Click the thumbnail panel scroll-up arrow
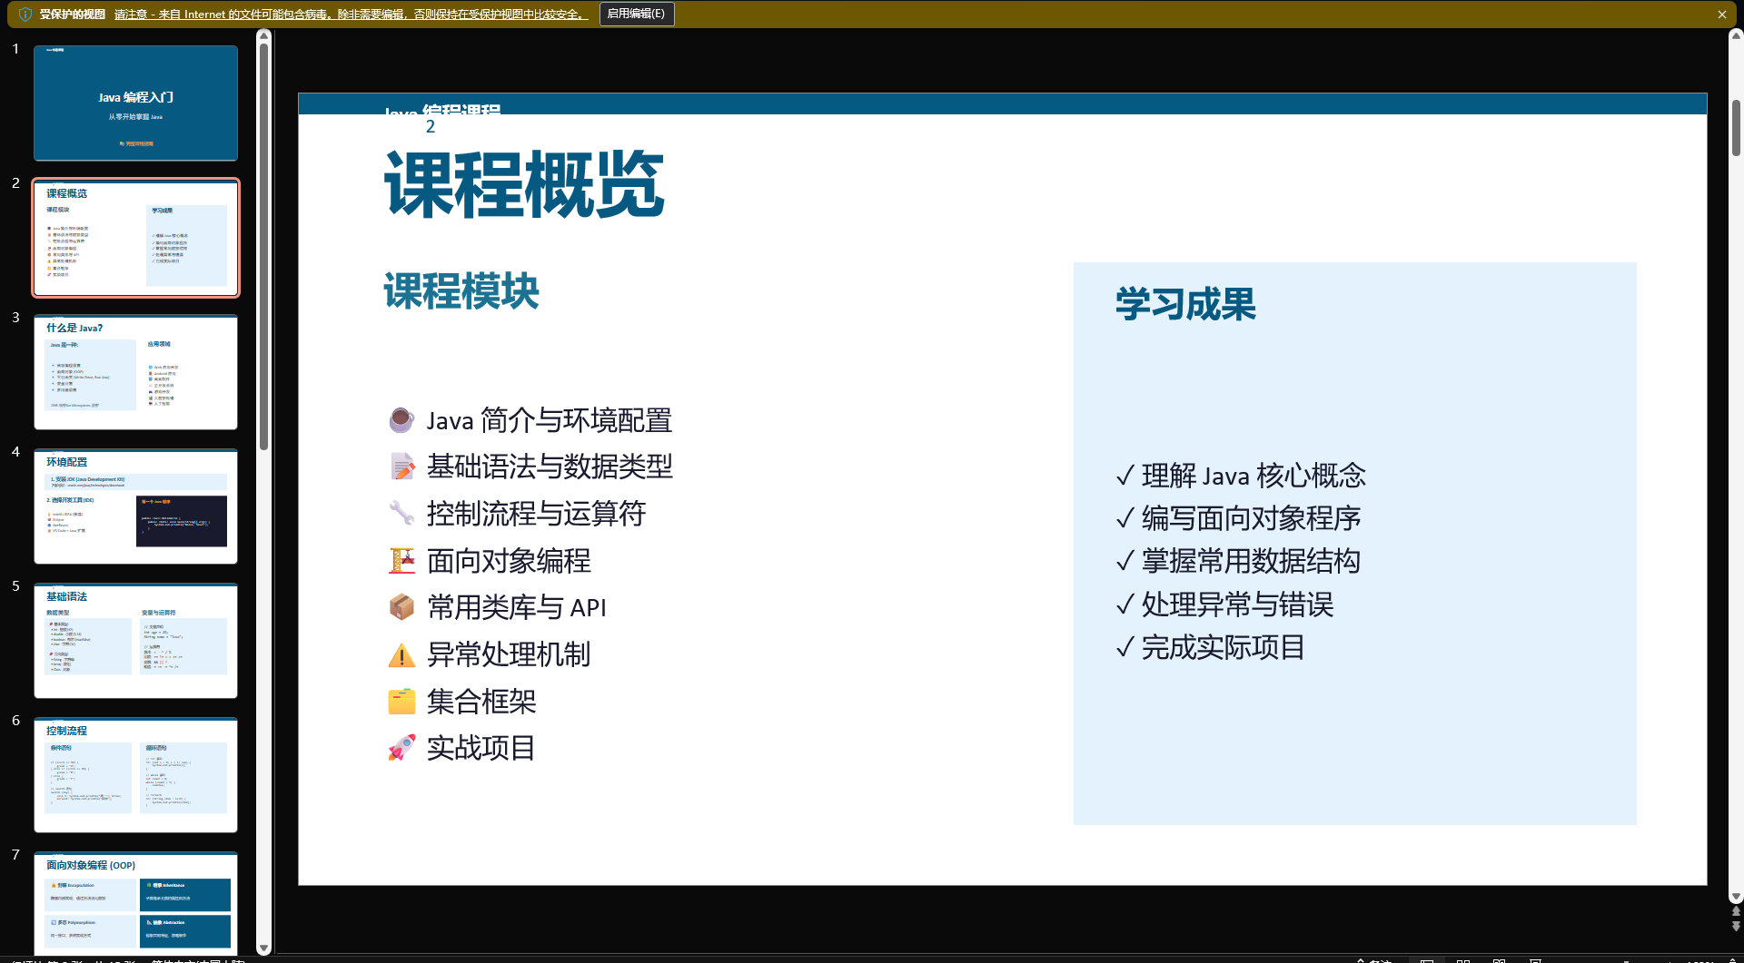This screenshot has height=963, width=1744. [x=264, y=35]
